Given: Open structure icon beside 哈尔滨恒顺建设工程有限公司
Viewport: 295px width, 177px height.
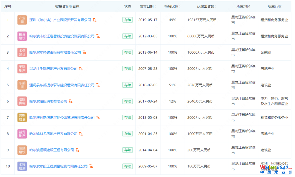Looking at the screenshot, I should point(78,150).
